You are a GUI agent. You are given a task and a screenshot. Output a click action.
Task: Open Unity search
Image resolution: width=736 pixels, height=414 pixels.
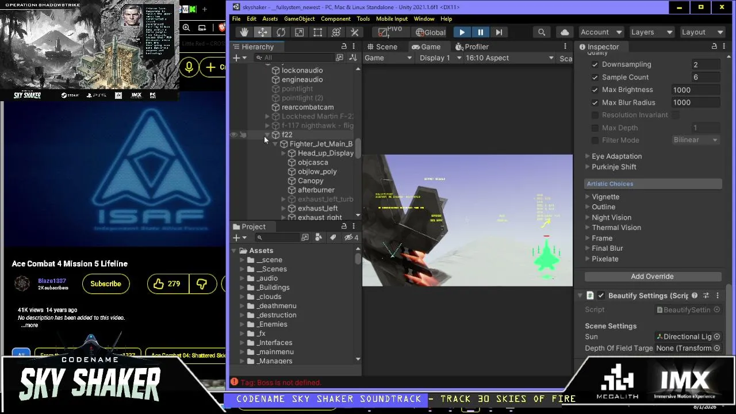(542, 32)
